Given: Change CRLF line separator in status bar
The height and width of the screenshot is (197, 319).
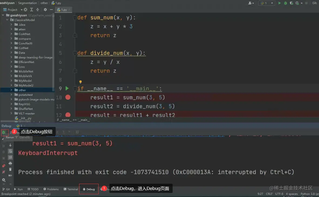Looking at the screenshot, I should (269, 194).
